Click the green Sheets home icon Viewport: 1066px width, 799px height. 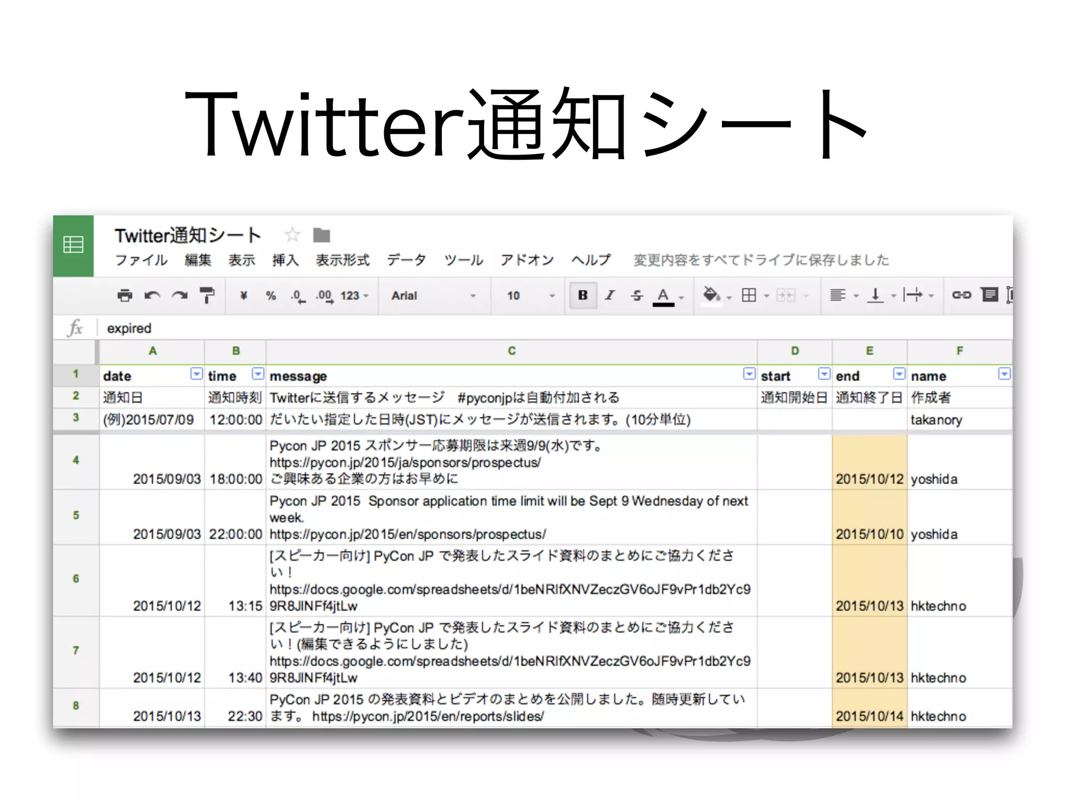[73, 246]
